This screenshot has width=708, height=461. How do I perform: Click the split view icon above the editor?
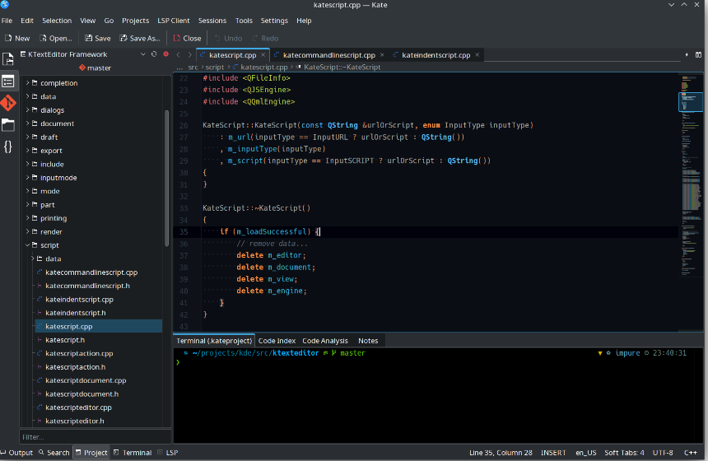[699, 55]
